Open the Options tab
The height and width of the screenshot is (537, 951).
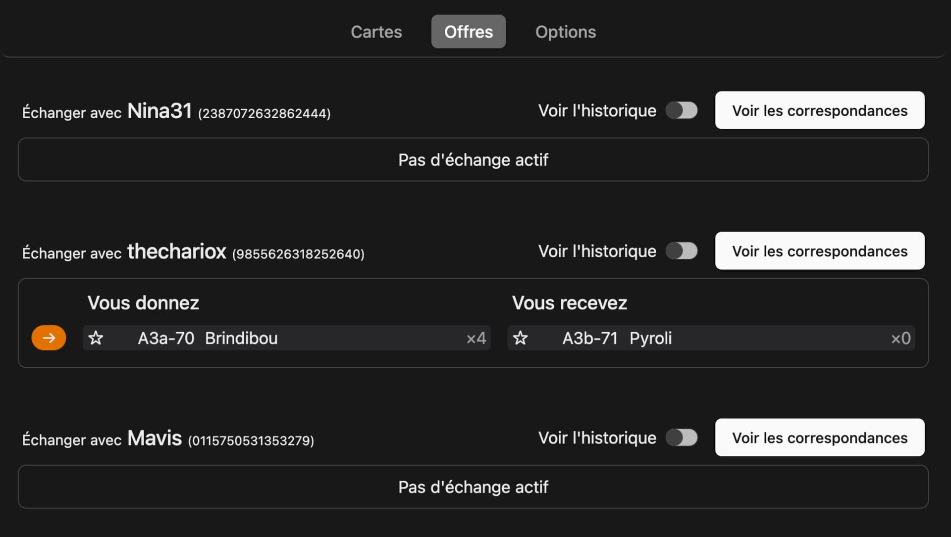tap(565, 32)
